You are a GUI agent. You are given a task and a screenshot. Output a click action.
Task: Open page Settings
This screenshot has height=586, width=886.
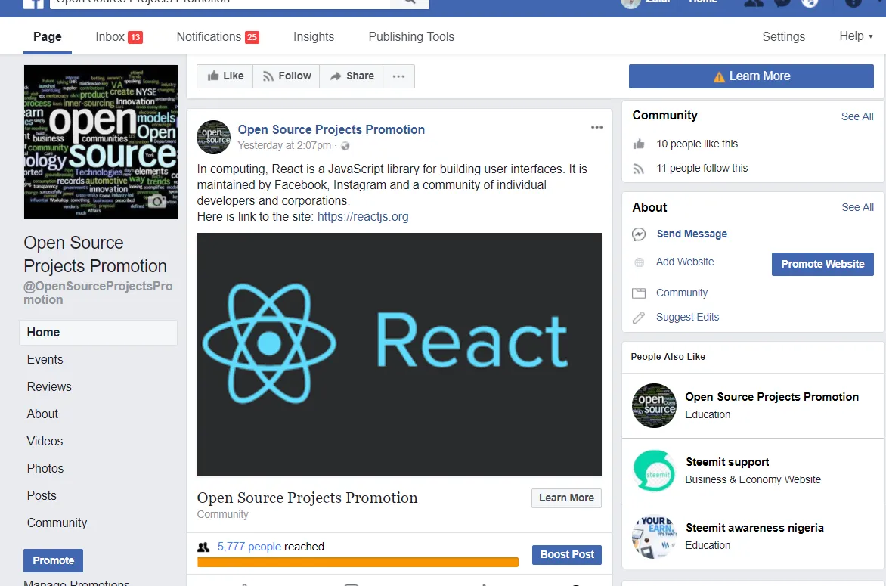pyautogui.click(x=783, y=37)
